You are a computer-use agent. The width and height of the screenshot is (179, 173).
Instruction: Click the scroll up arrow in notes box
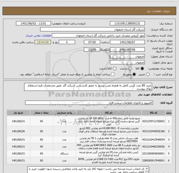pos(147,169)
